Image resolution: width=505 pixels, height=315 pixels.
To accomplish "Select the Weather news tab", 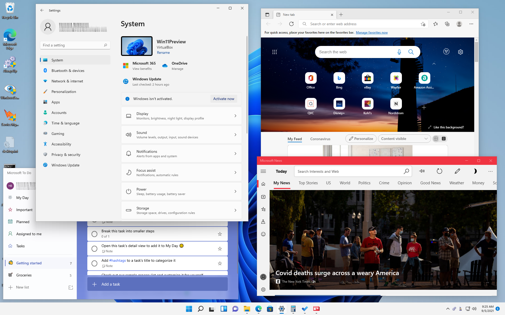I will [x=457, y=183].
